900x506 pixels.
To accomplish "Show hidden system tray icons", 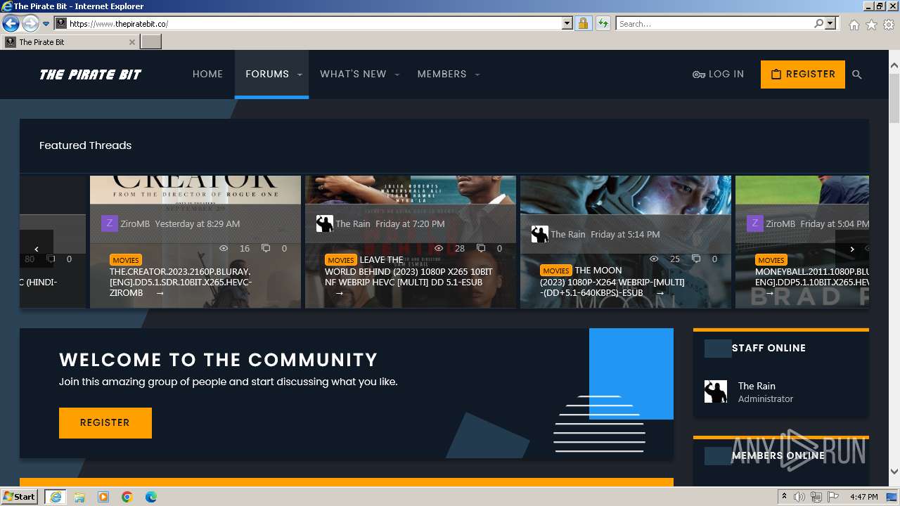I will pos(785,497).
